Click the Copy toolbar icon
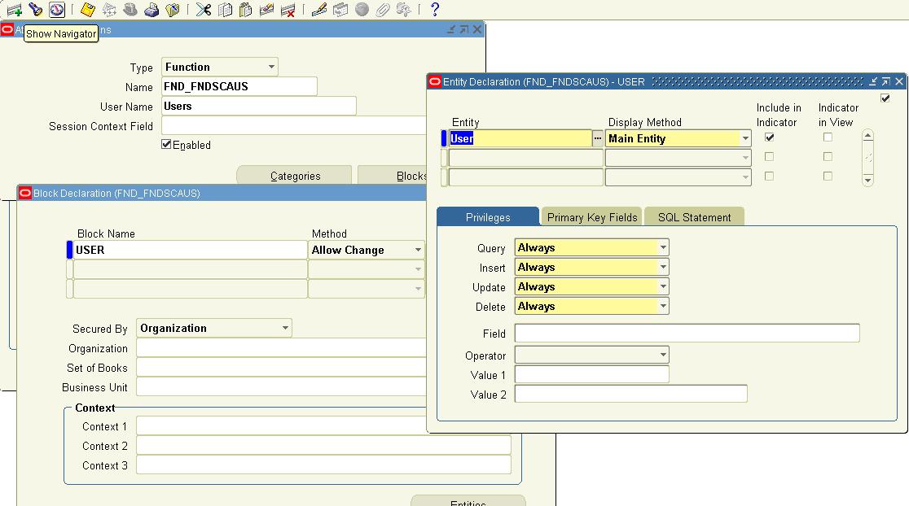The image size is (909, 506). point(225,9)
